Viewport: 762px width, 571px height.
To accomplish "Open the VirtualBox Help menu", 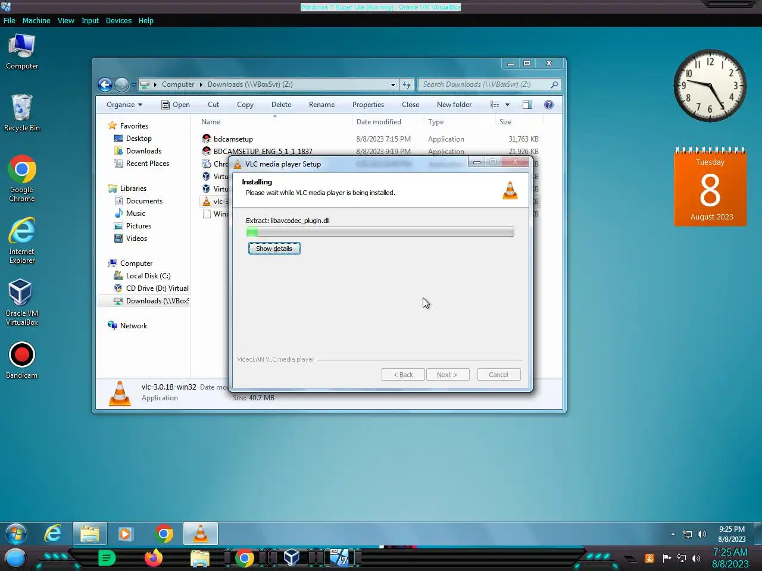I will click(x=146, y=20).
